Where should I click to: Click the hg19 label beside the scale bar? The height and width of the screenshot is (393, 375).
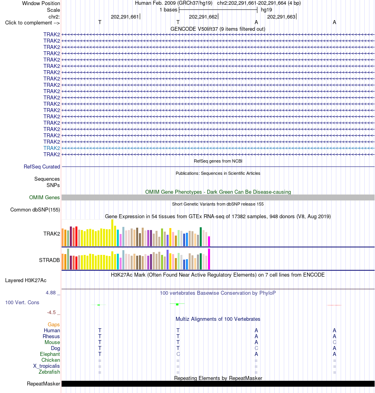(266, 10)
